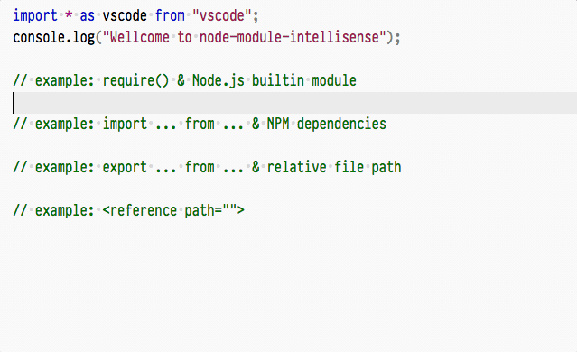Click the vscode identifier after as
This screenshot has height=352, width=577.
click(125, 16)
